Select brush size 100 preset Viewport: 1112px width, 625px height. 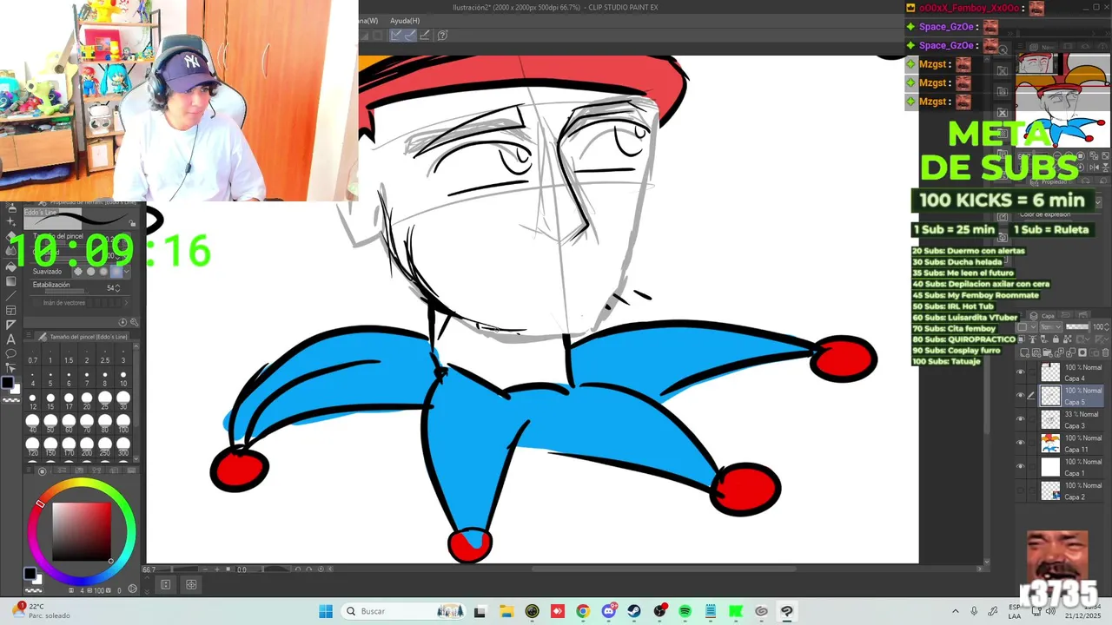pos(123,424)
